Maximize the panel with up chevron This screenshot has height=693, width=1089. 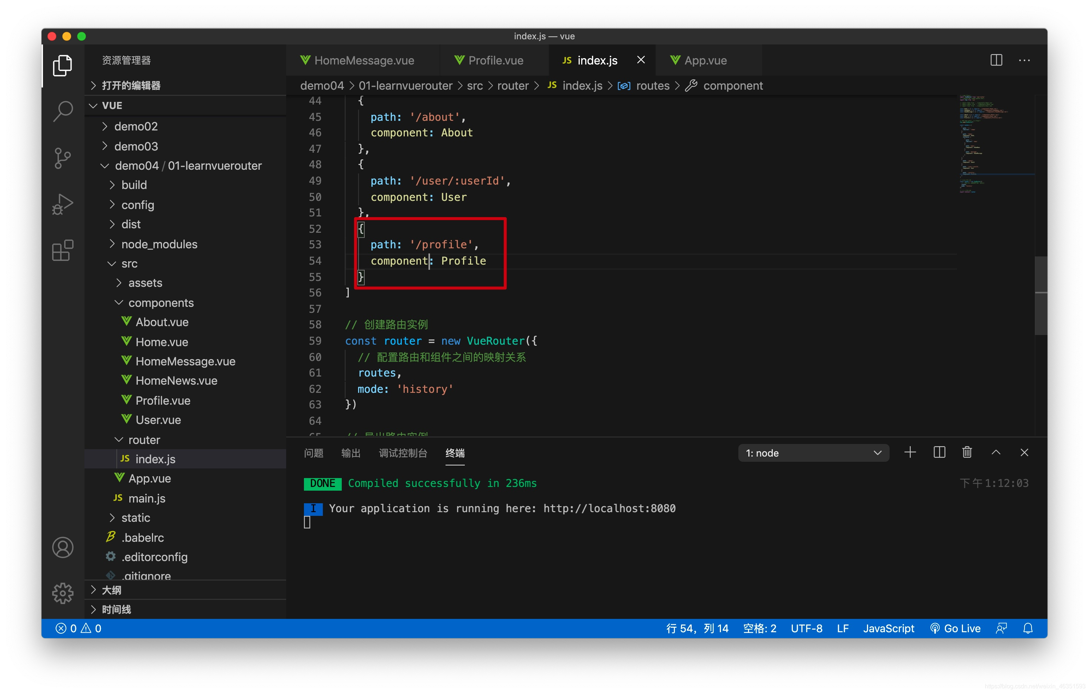(996, 452)
